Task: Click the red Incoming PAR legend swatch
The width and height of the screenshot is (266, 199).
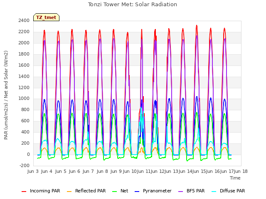Action: [24, 192]
